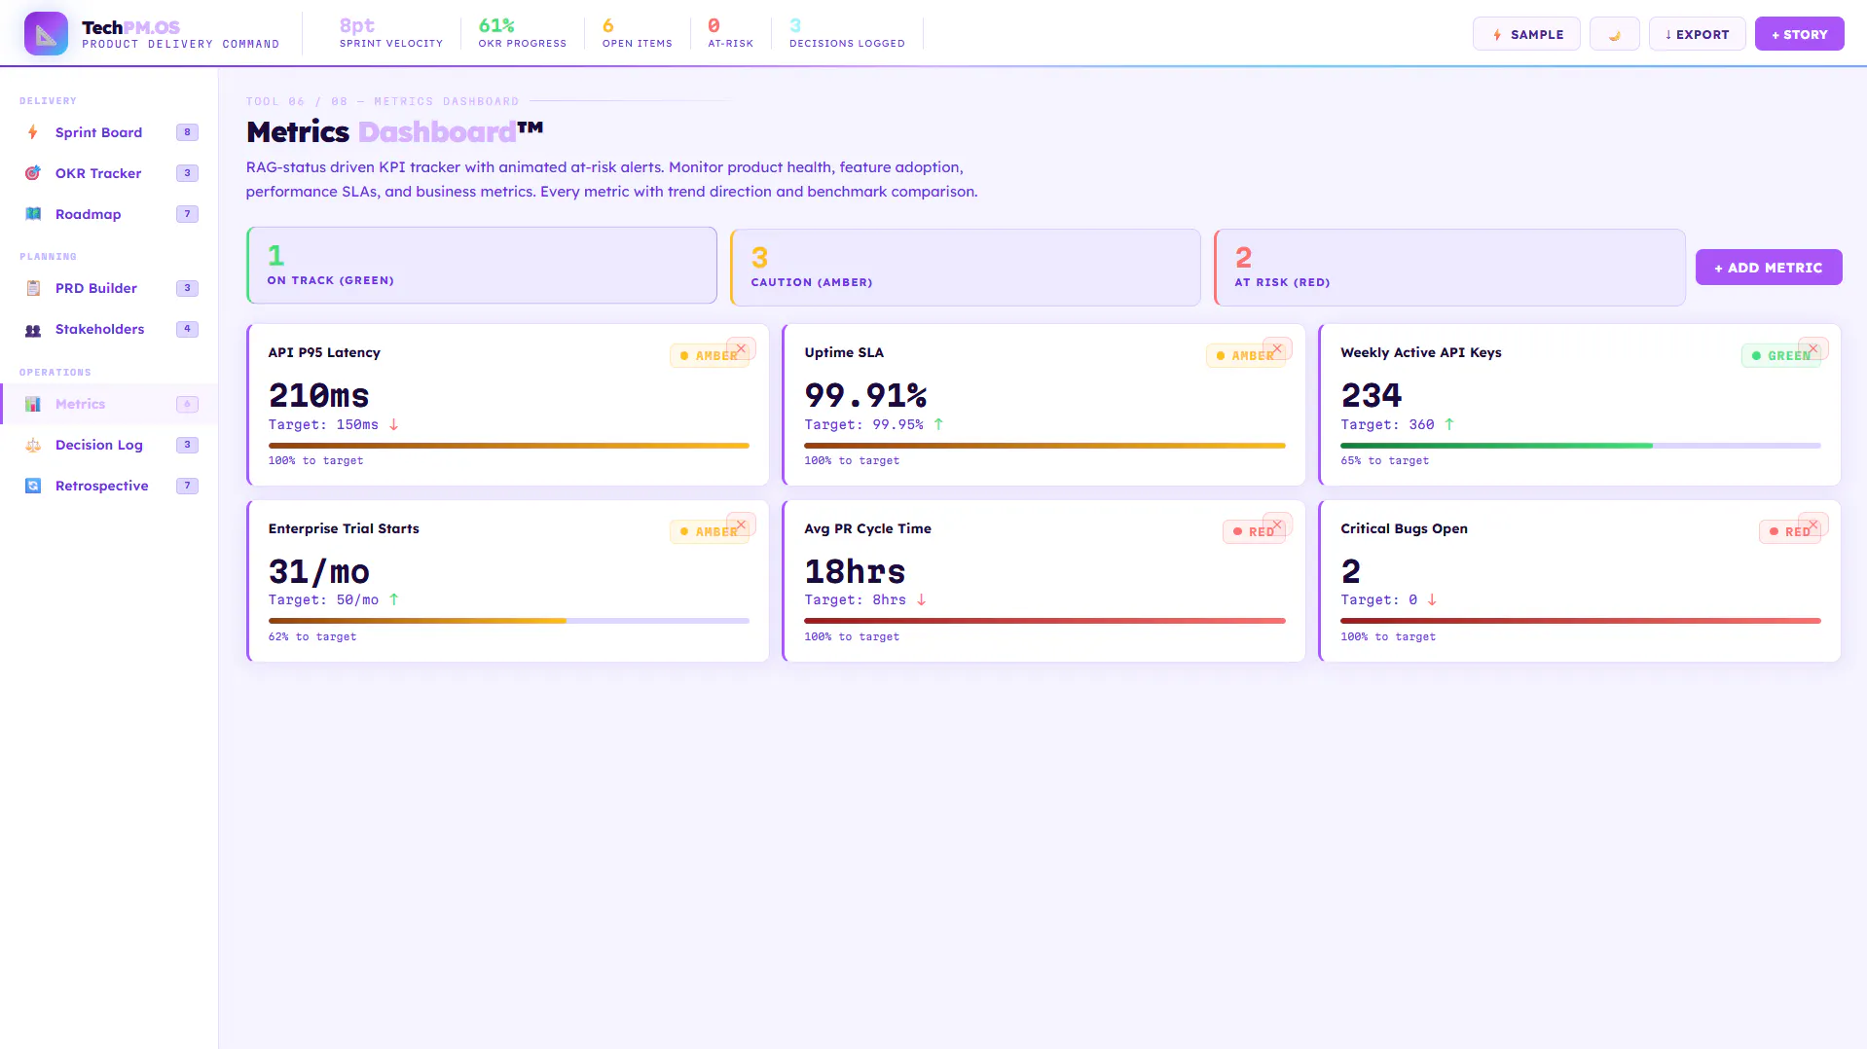Click the Enterprise Trial Starts progress bar
This screenshot has height=1049, width=1867.
point(509,621)
